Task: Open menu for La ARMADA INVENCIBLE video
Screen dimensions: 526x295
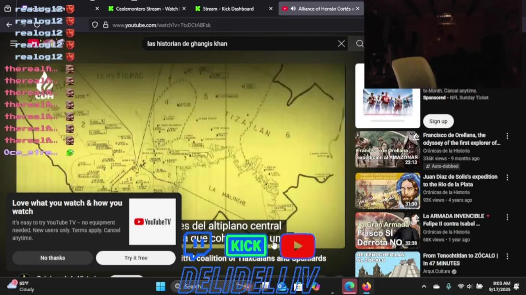Action: click(x=507, y=217)
